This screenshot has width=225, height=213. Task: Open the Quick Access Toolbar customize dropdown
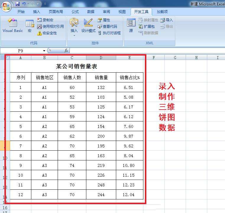click(45, 4)
